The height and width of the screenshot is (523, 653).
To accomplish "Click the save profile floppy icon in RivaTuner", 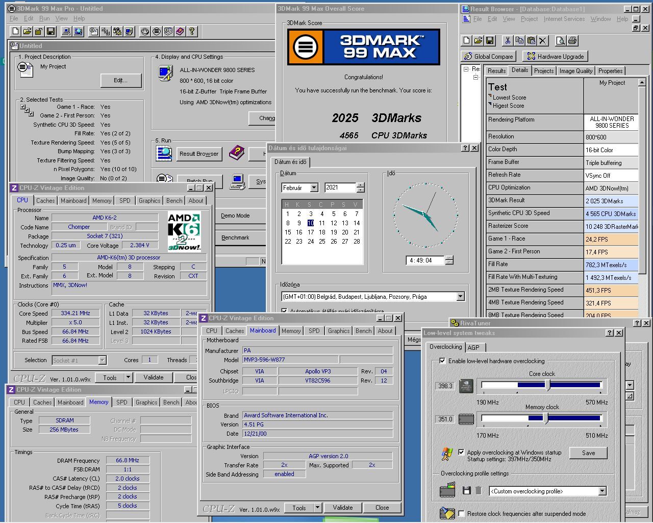I will (466, 490).
